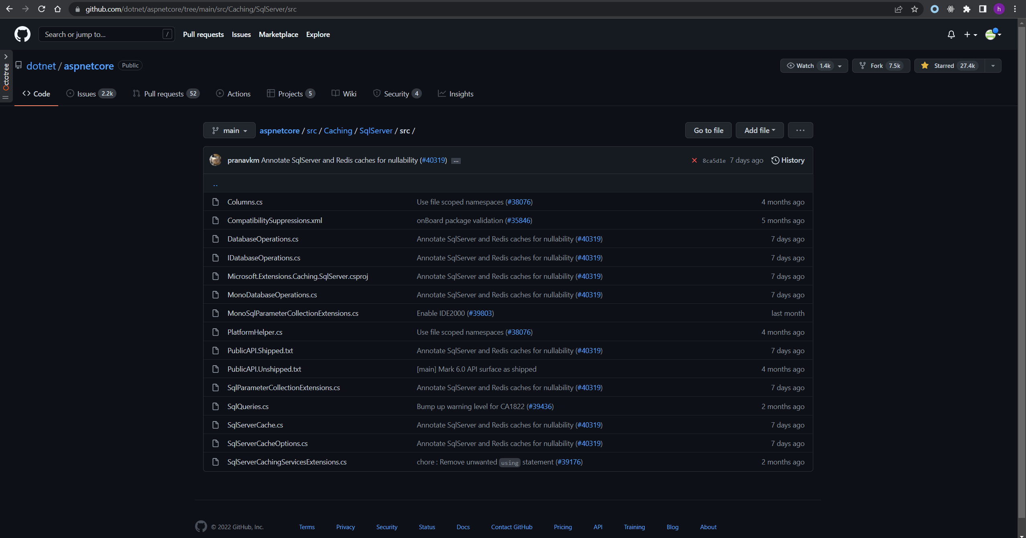Go to SqlServer in breadcrumb path
Viewport: 1026px width, 538px height.
point(376,131)
